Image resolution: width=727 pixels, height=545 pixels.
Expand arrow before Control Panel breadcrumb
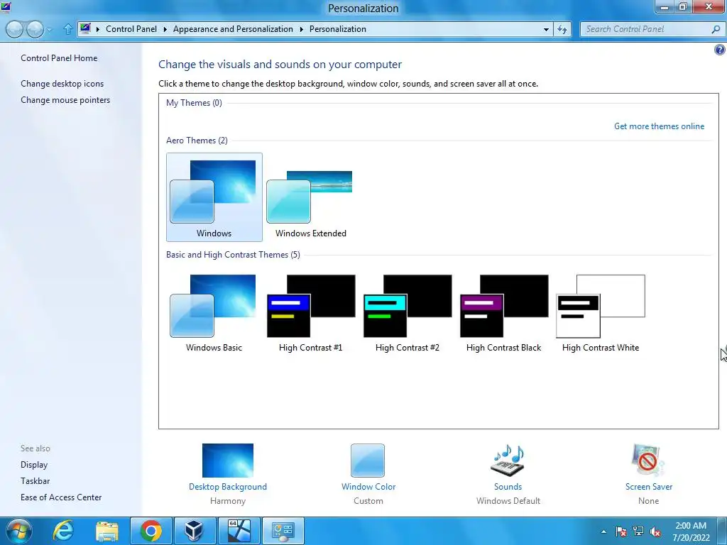[x=98, y=29]
